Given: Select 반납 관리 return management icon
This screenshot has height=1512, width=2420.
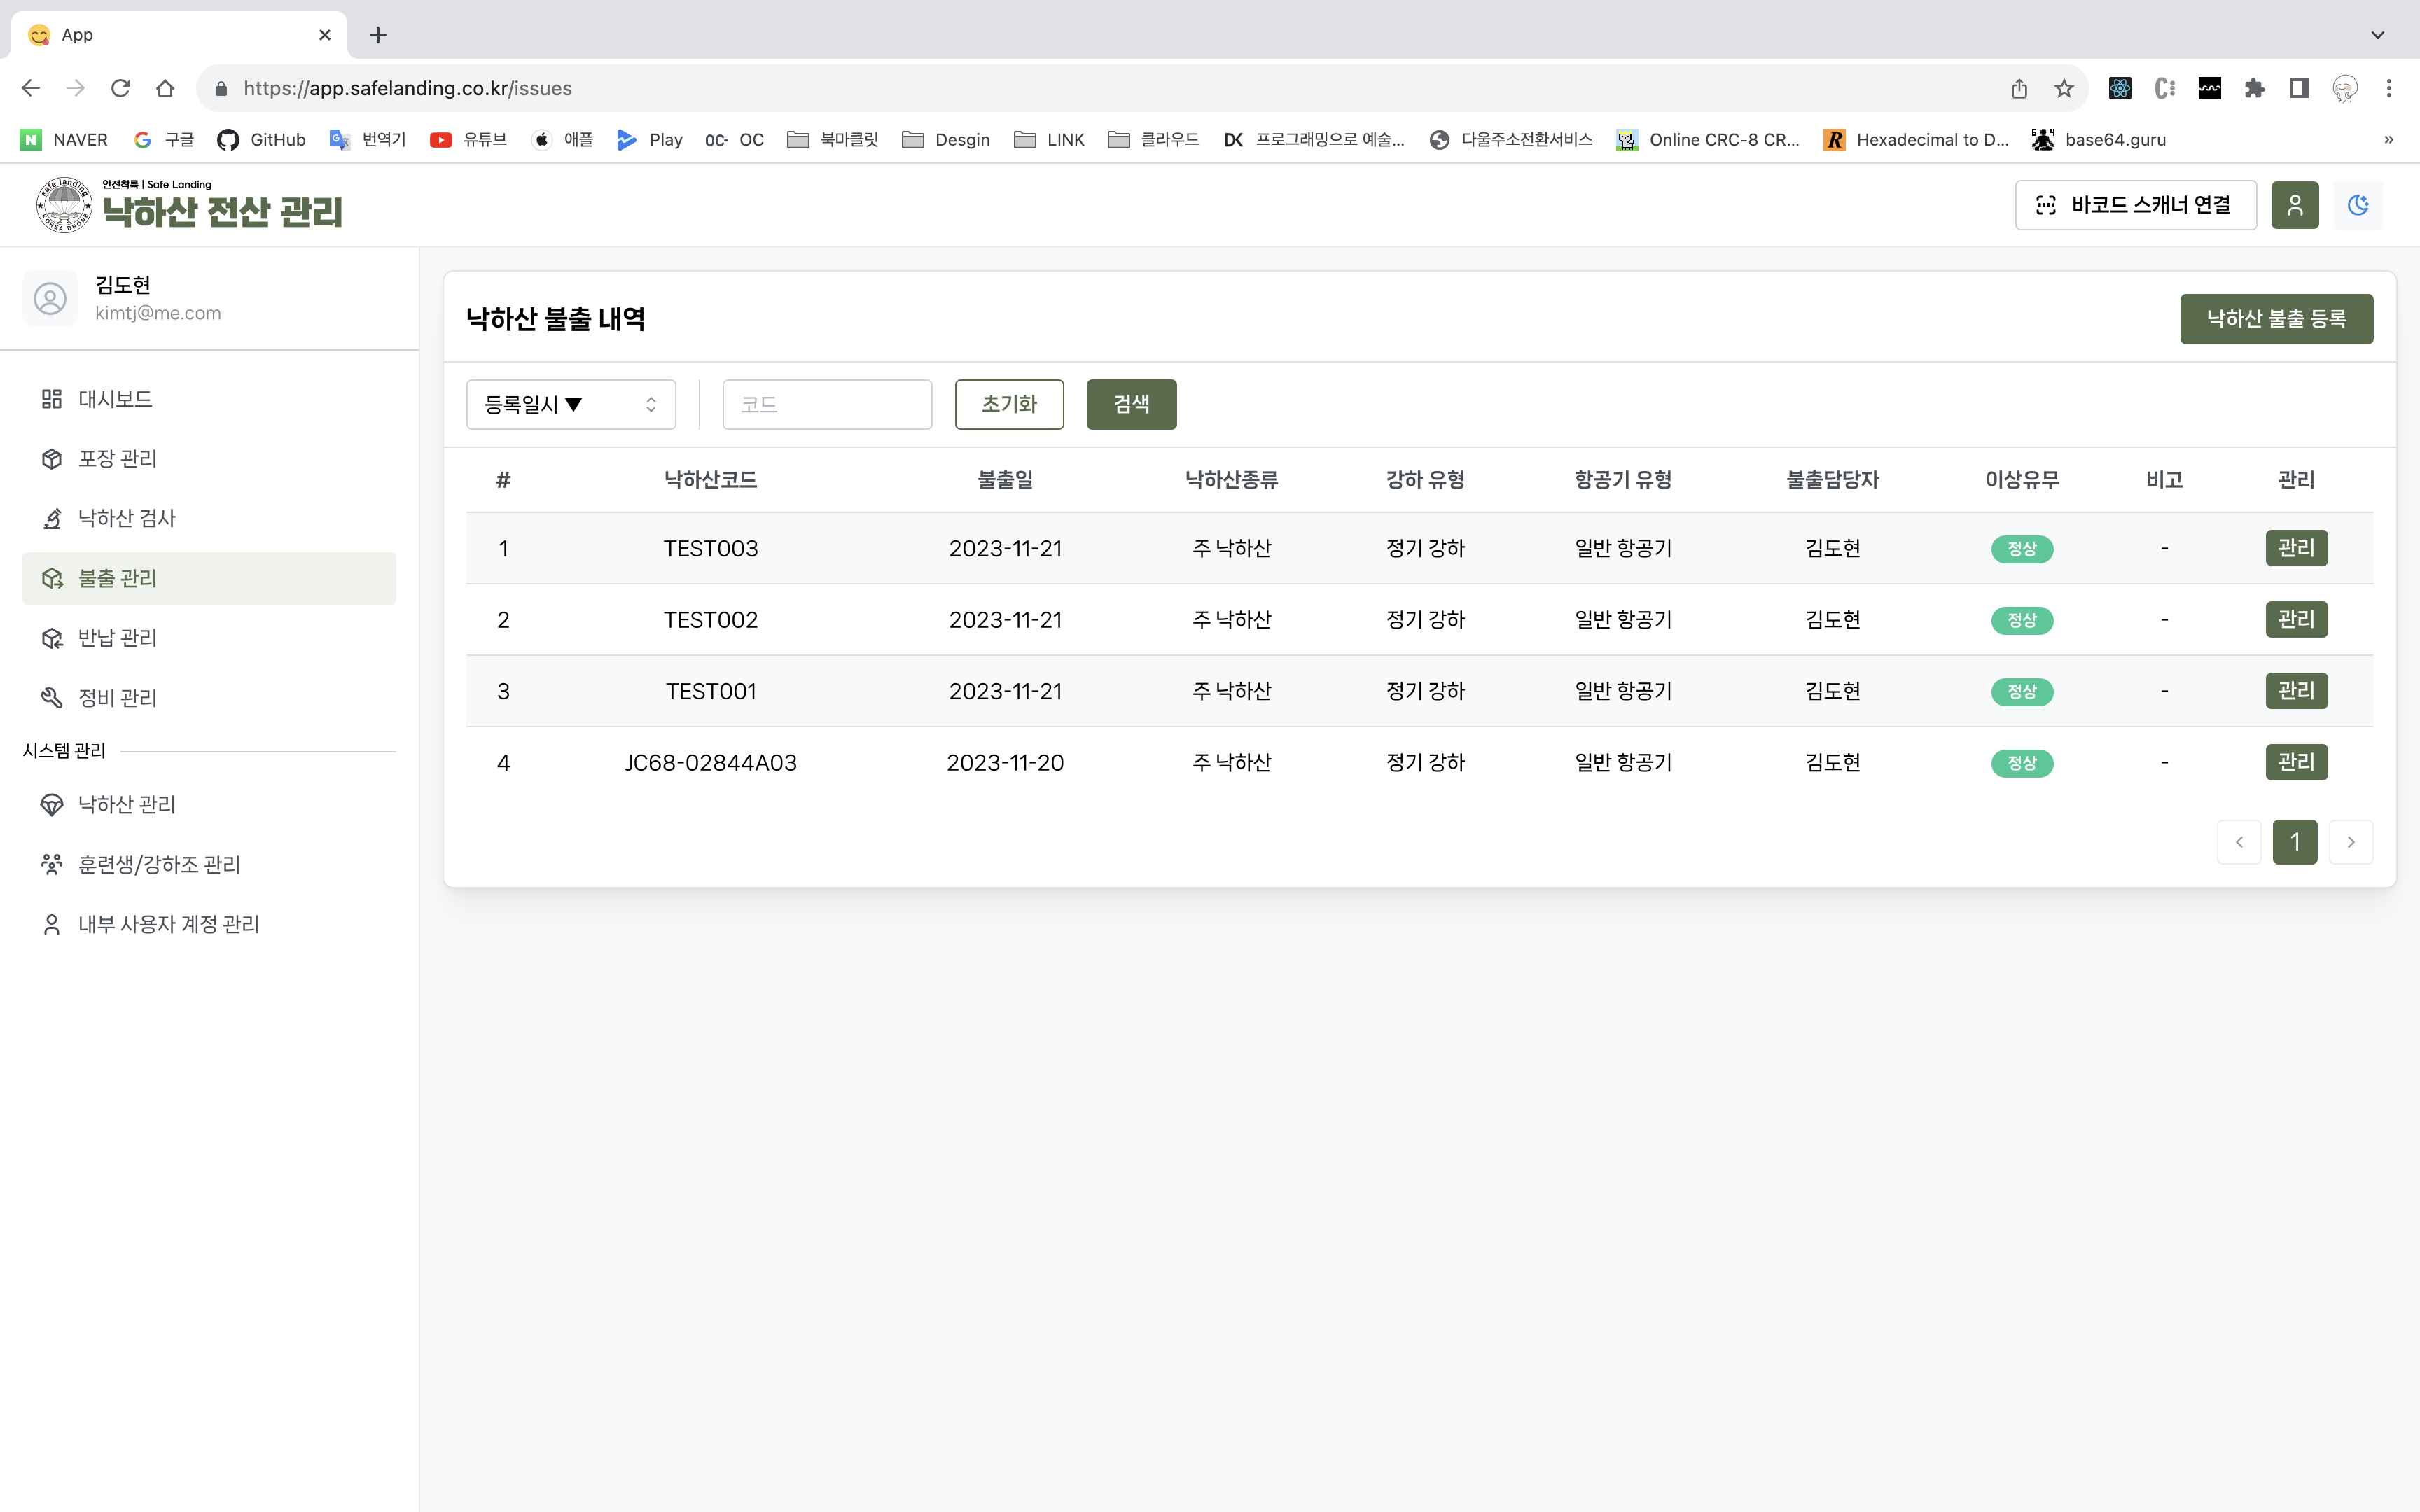Looking at the screenshot, I should [x=117, y=637].
